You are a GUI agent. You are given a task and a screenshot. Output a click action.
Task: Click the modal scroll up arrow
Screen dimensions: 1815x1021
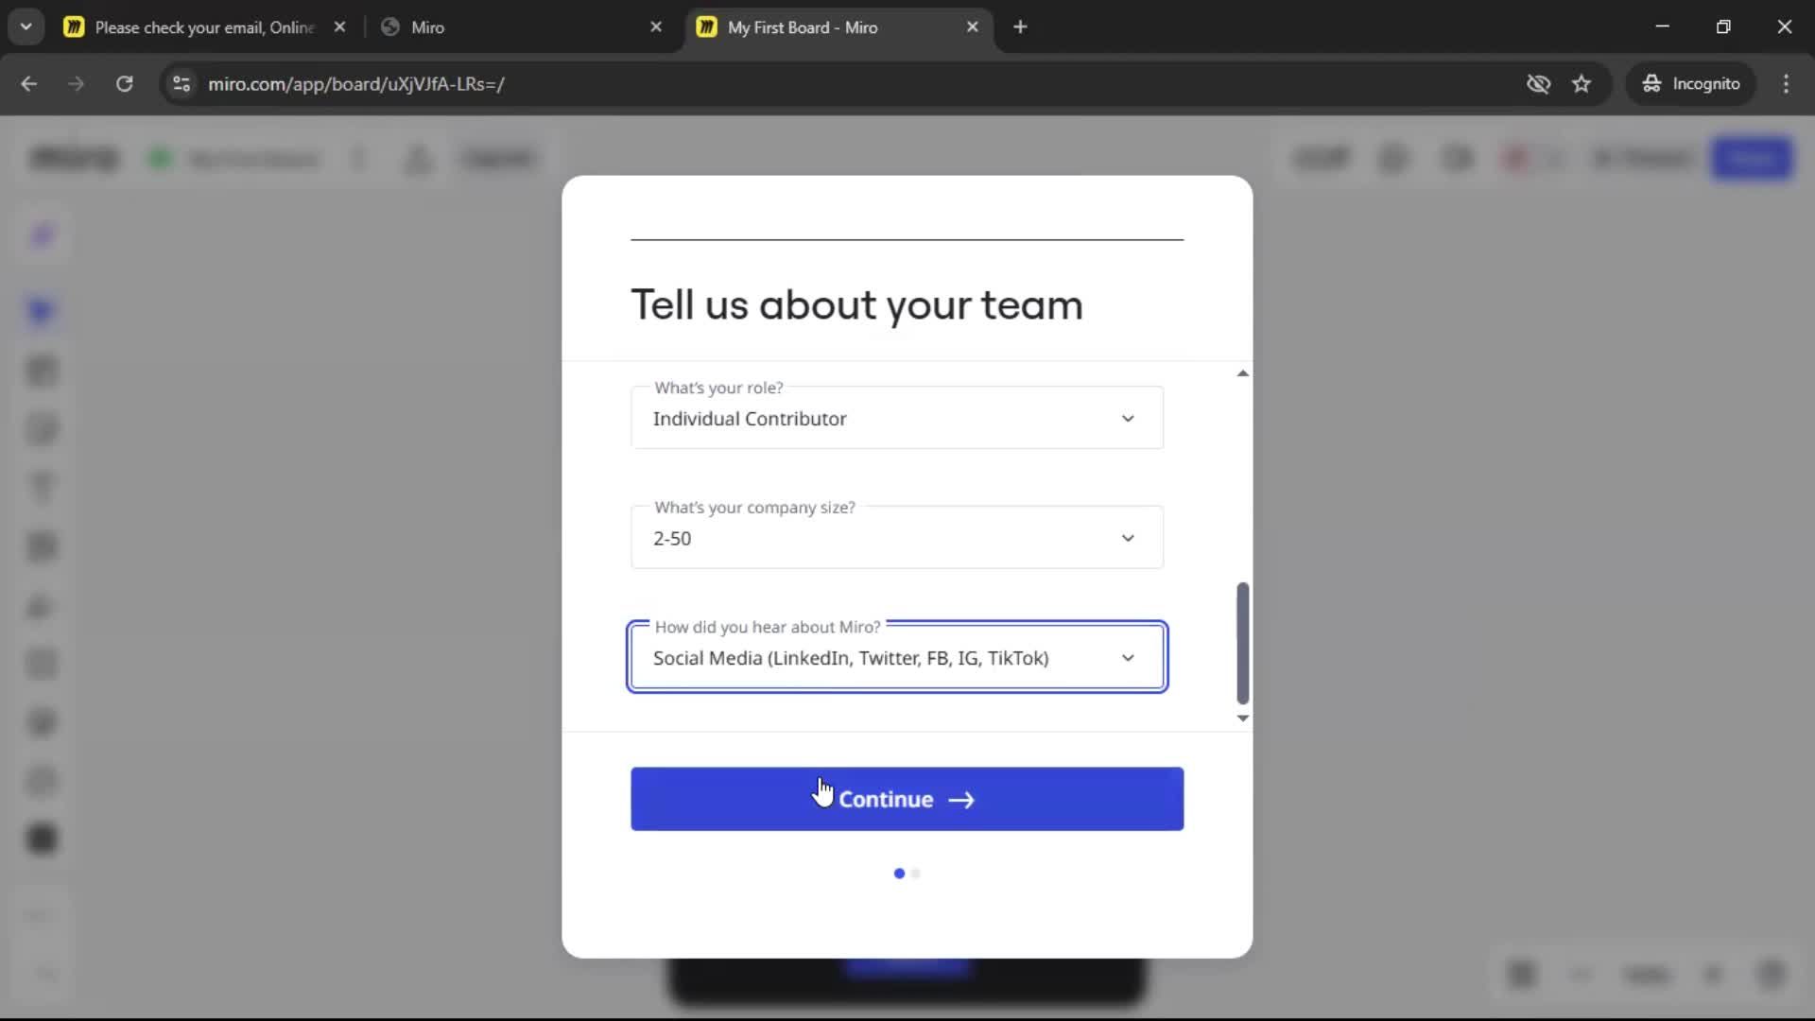tap(1242, 373)
